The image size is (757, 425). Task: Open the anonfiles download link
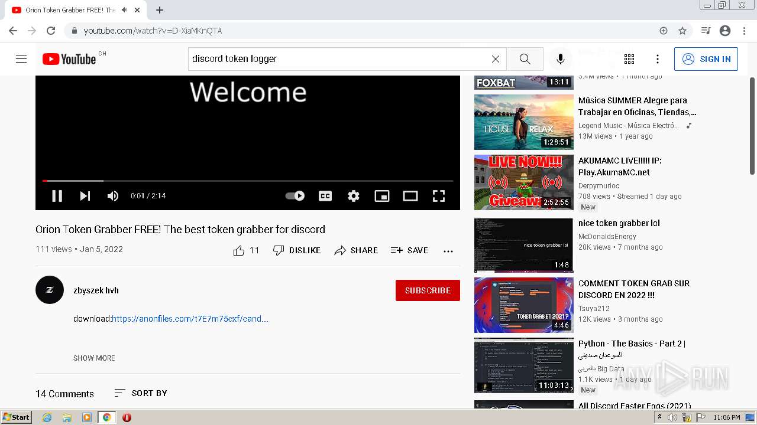190,319
